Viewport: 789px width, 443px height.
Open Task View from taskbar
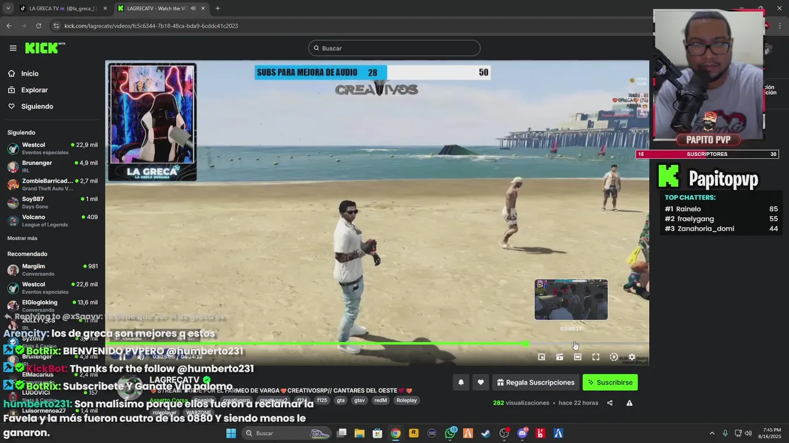[341, 433]
